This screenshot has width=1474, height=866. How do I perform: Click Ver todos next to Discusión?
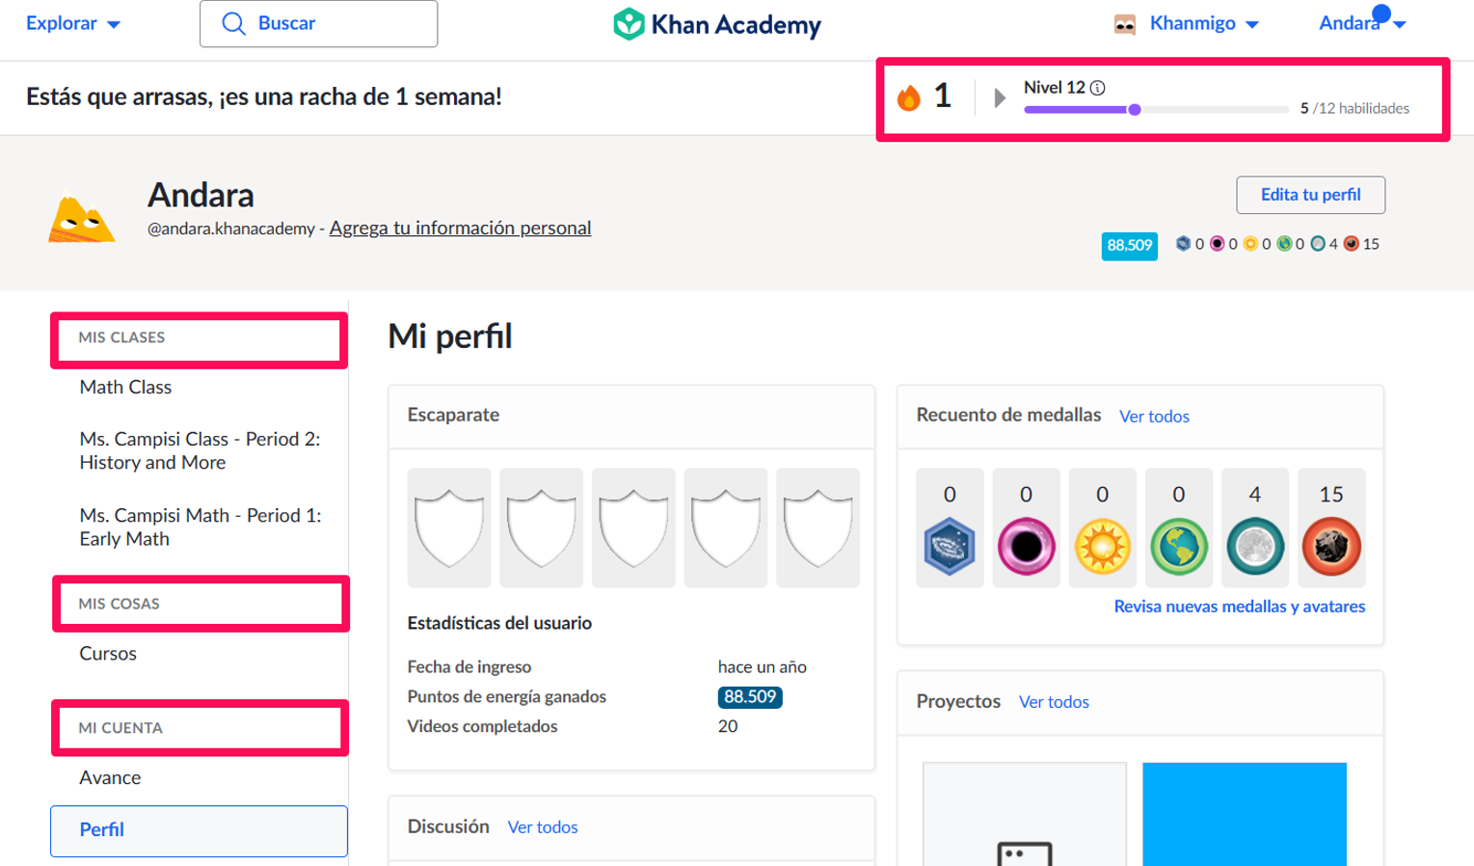[543, 827]
